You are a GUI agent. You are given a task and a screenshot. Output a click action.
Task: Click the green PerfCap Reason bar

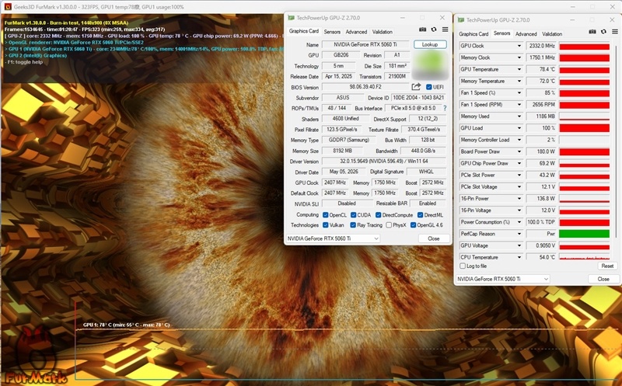coord(584,234)
